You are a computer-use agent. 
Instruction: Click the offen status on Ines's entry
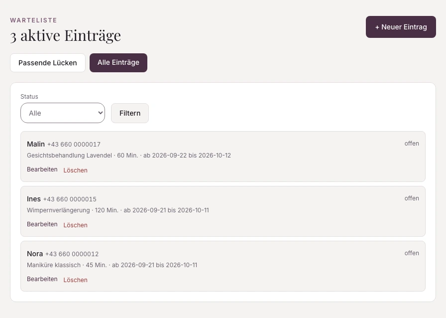tap(412, 198)
